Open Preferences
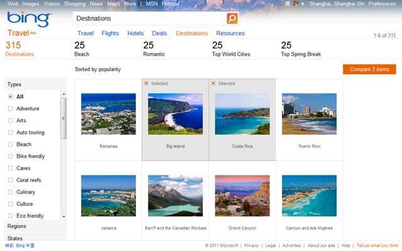402x251 pixels. (x=382, y=4)
